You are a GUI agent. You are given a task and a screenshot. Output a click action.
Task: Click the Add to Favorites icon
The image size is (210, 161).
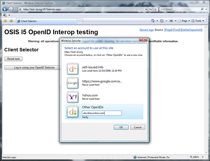(x=11, y=21)
